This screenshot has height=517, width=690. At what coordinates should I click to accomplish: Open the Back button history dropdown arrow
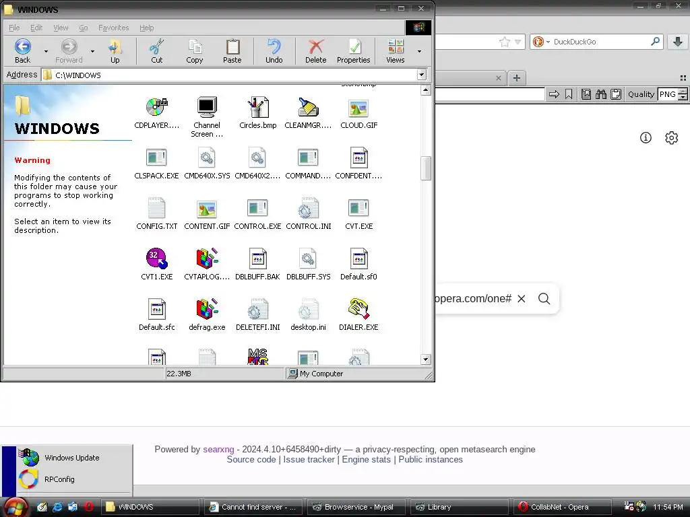(x=46, y=51)
